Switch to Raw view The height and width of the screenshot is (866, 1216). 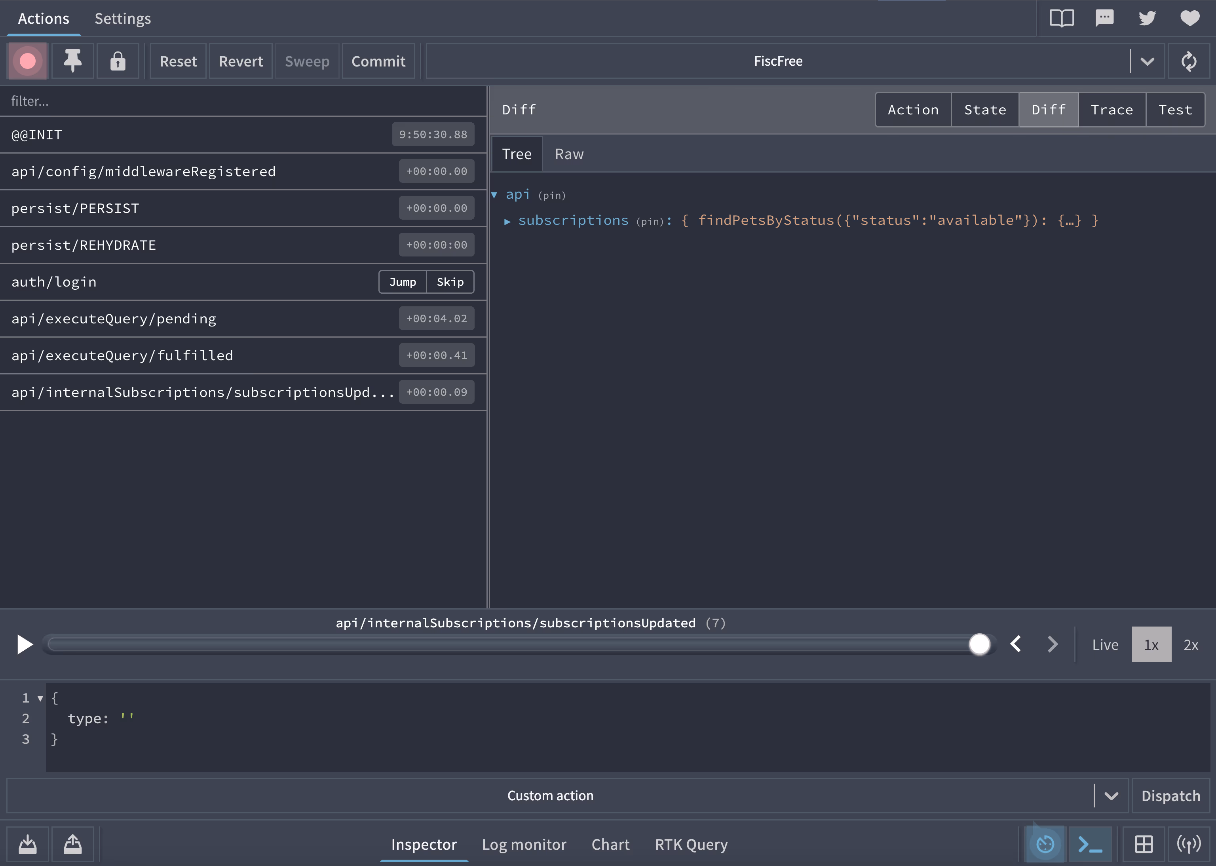tap(569, 154)
